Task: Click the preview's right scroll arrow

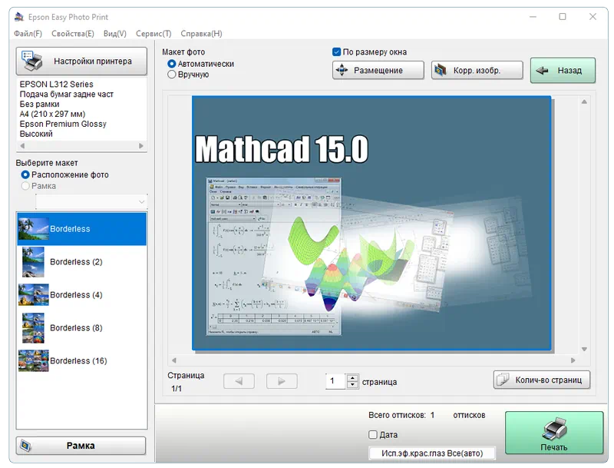Action: (x=573, y=360)
